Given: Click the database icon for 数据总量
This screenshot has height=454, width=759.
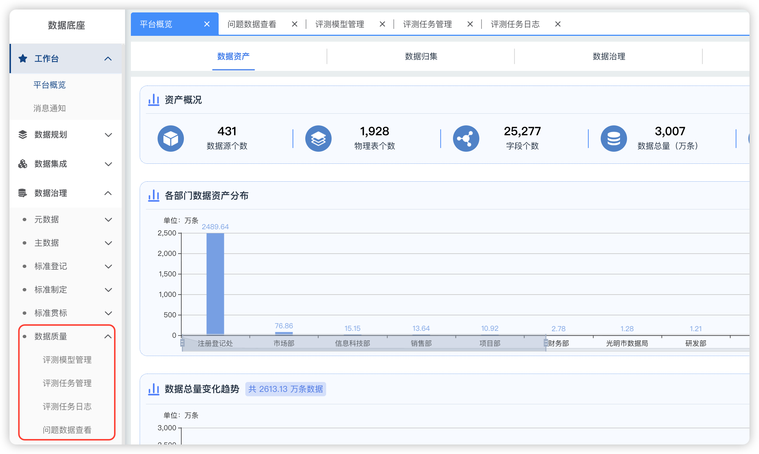Looking at the screenshot, I should point(614,139).
